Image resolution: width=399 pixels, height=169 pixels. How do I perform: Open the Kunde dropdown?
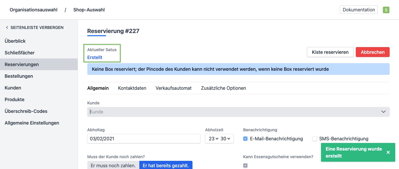click(x=238, y=112)
